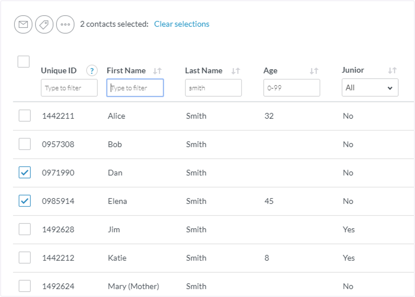Click ID 1492628

coord(58,229)
